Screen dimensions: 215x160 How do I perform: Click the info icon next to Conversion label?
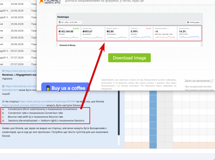coord(139,28)
